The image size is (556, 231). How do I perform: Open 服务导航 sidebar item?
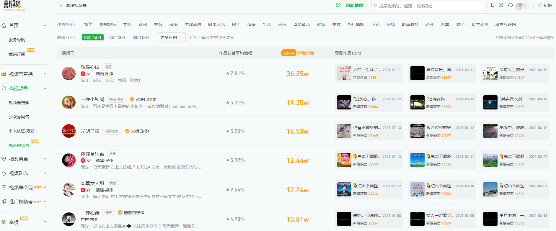pos(17,40)
